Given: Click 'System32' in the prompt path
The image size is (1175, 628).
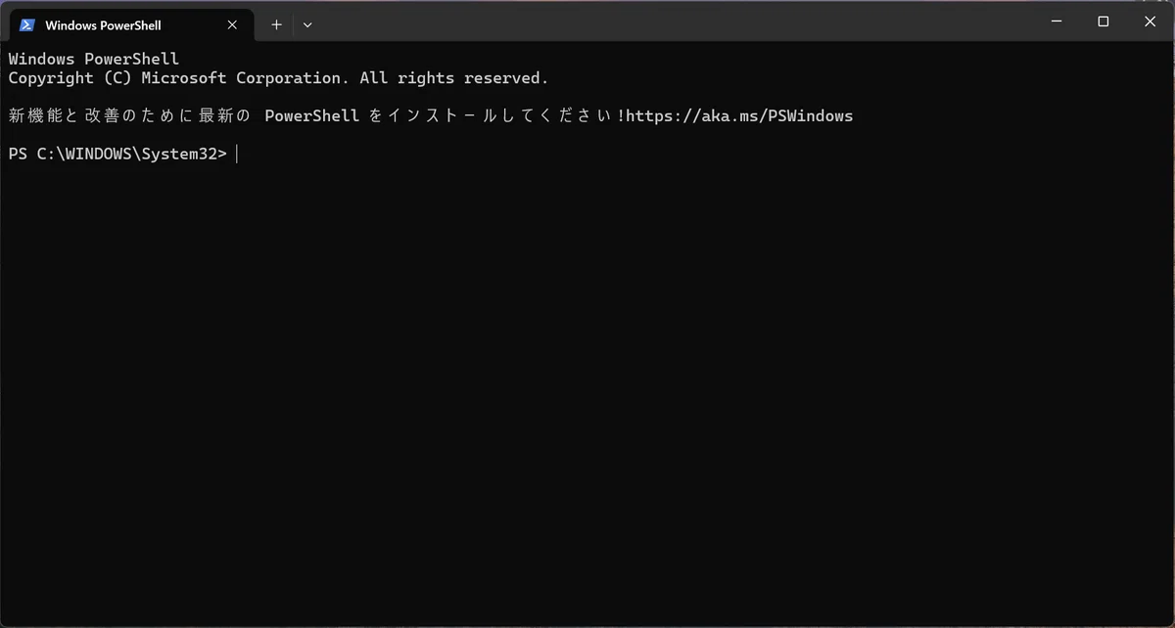Looking at the screenshot, I should pyautogui.click(x=179, y=154).
